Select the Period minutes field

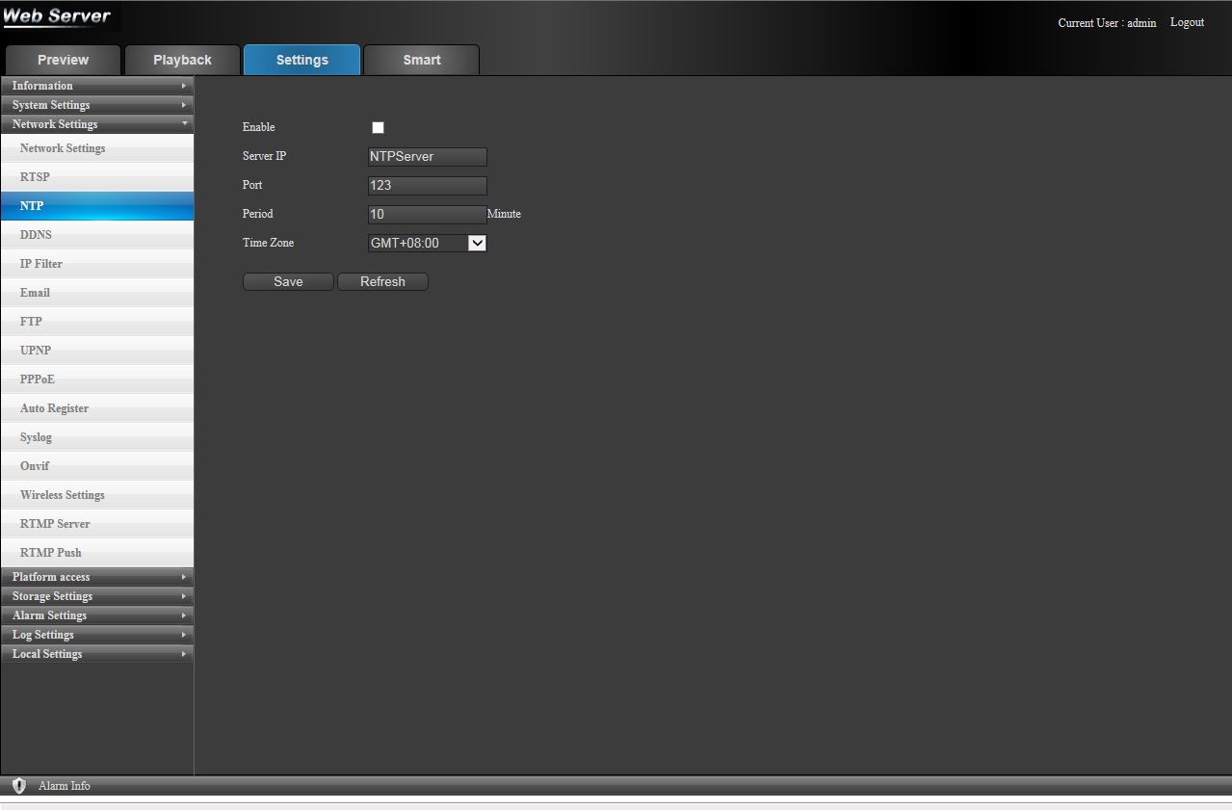point(428,215)
